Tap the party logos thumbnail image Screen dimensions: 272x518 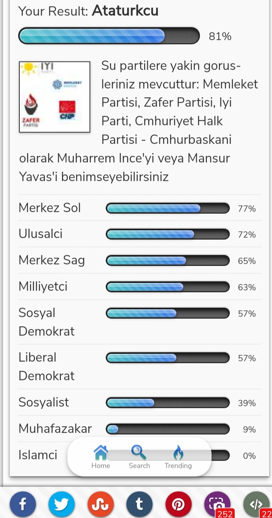click(55, 97)
